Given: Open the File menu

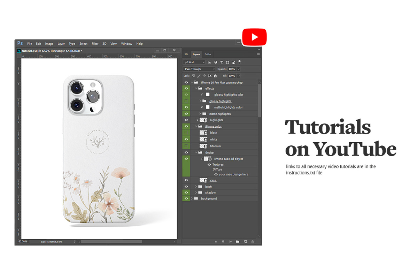Looking at the screenshot, I should point(30,44).
